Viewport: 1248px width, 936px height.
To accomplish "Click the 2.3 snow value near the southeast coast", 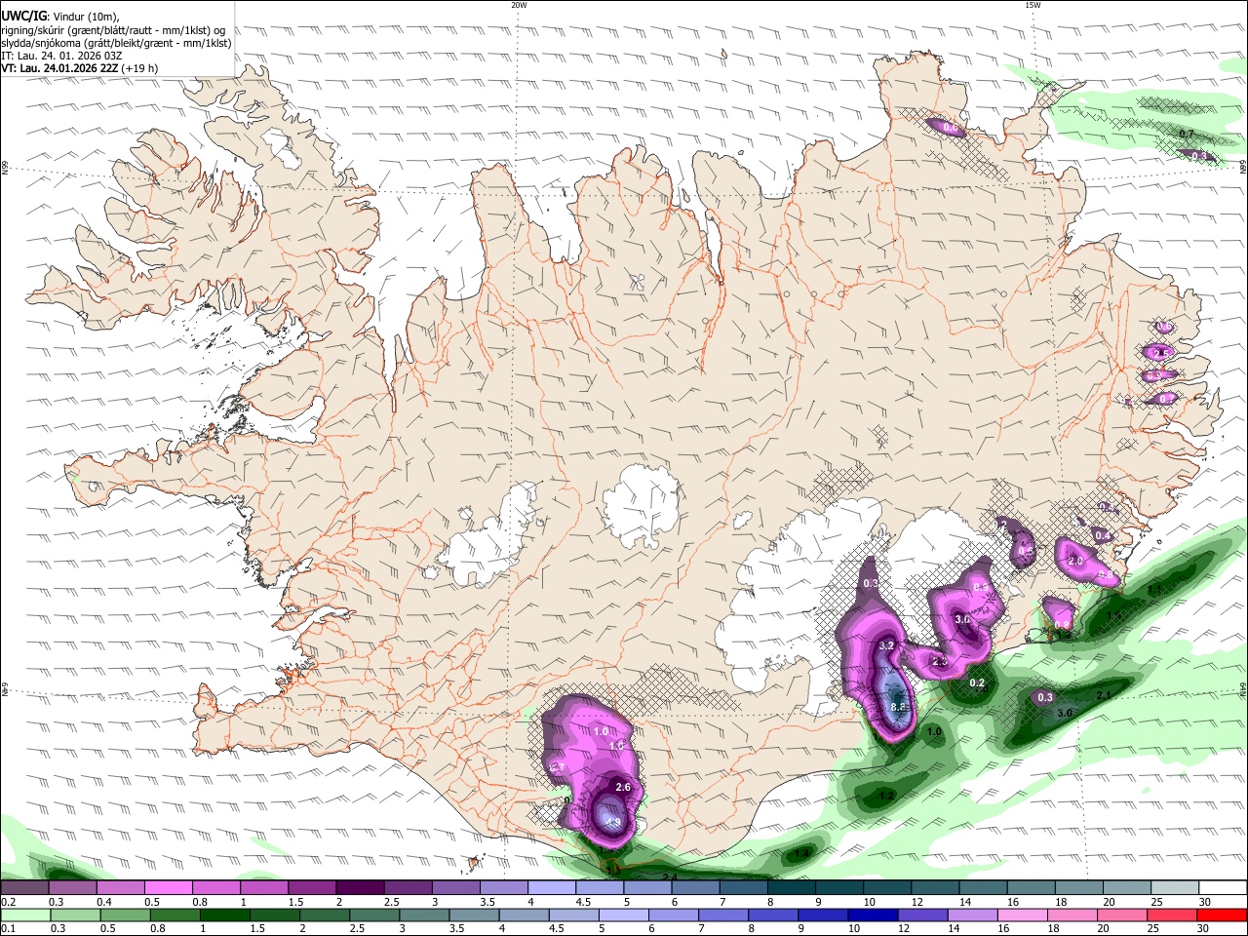I will (x=941, y=661).
